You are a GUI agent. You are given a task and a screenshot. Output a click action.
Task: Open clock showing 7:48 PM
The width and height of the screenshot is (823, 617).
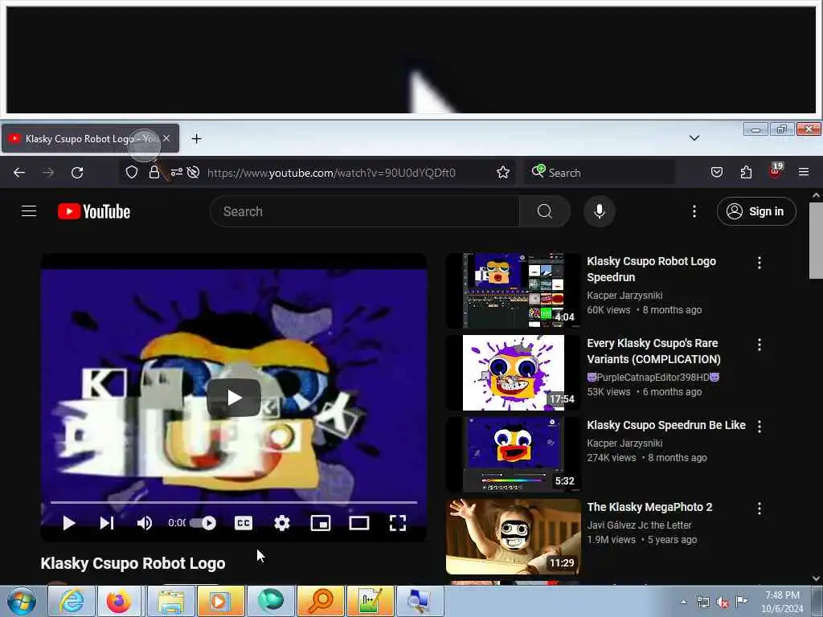(x=782, y=602)
